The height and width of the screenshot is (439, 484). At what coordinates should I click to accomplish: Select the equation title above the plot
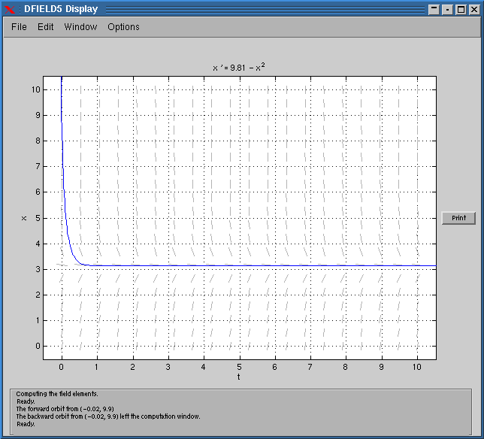[x=239, y=67]
